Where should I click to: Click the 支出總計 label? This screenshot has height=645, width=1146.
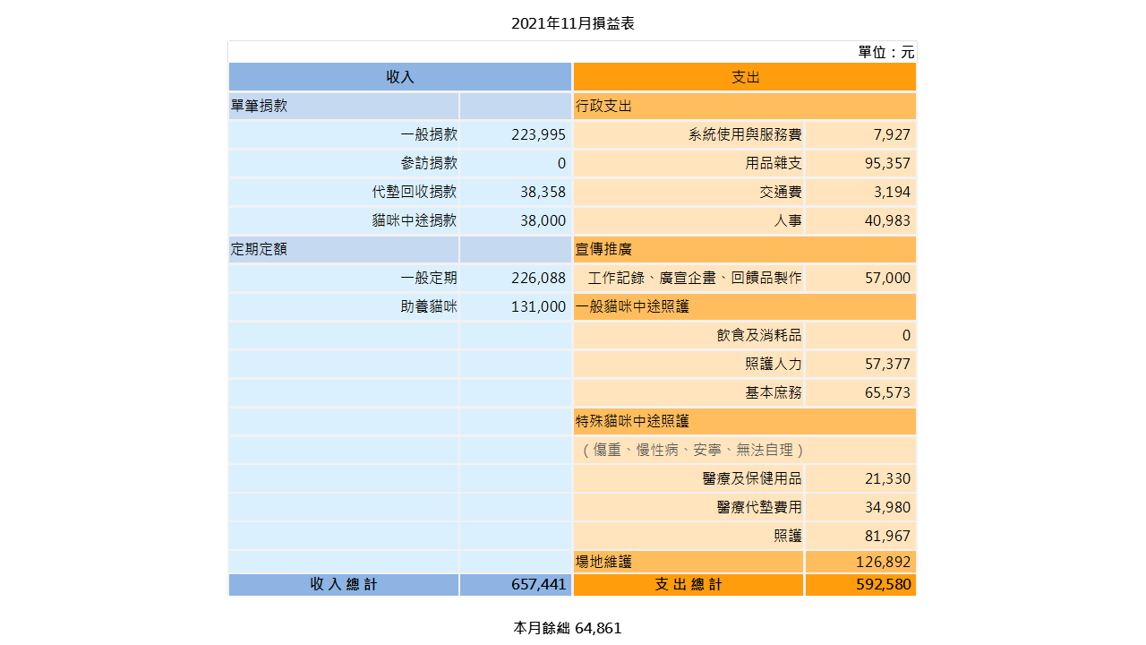click(x=688, y=584)
